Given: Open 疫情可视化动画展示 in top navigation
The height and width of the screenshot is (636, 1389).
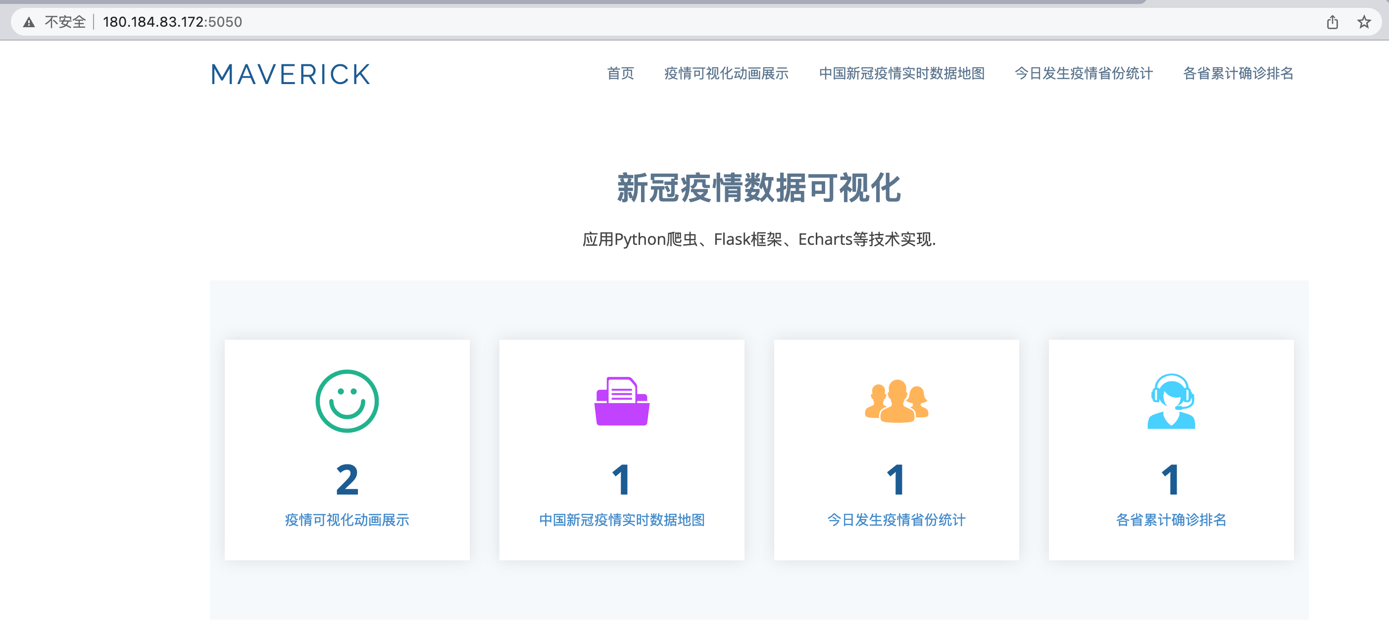Looking at the screenshot, I should coord(726,73).
